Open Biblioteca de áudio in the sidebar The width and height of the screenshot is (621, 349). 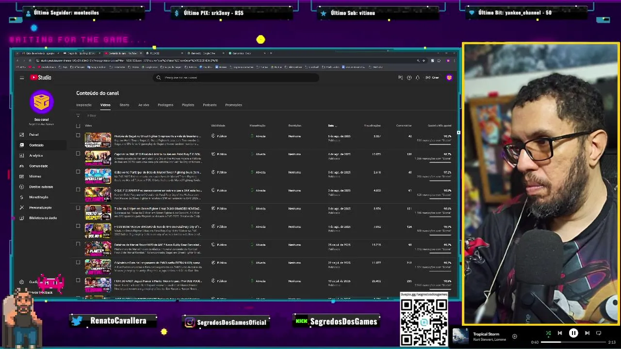coord(43,218)
